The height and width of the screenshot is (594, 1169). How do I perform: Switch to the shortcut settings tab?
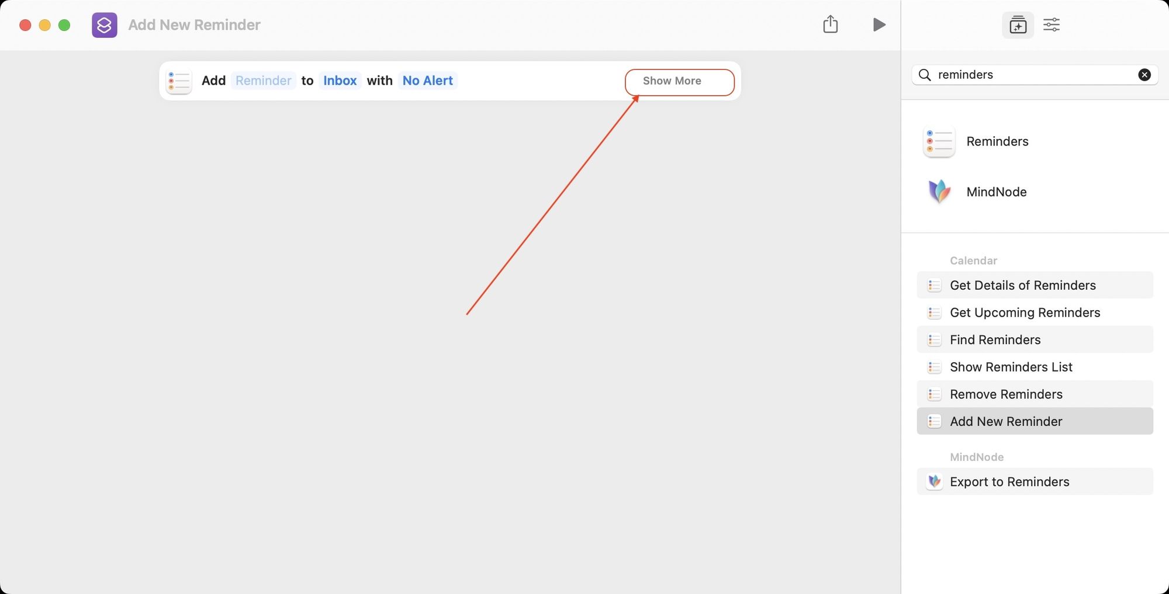[1052, 25]
